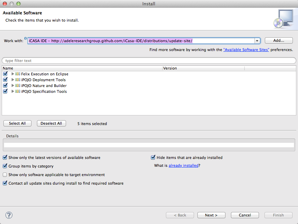The width and height of the screenshot is (298, 224).
Task: Click the install CD monitor icon
Action: click(283, 18)
